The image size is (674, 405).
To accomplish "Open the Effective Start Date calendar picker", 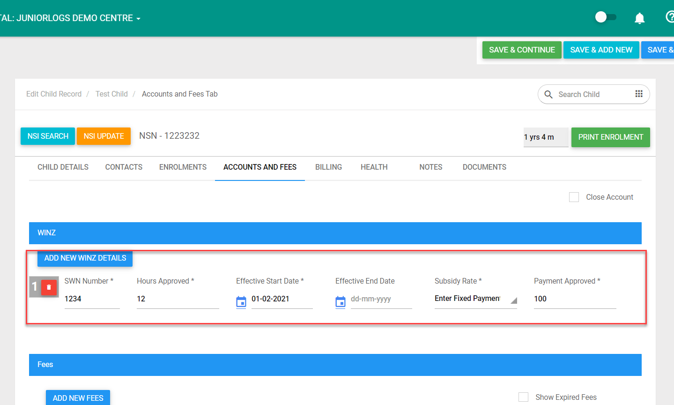I will [x=241, y=302].
